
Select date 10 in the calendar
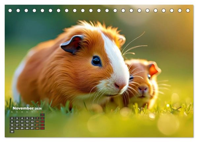[x=17, y=122]
